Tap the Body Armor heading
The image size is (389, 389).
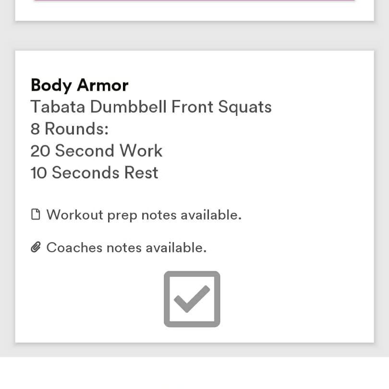coord(79,85)
